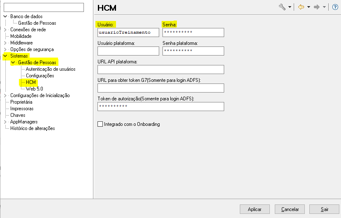Viewport: 341px width, 218px height.
Task: Select the Mobilidade tree item
Action: pos(21,36)
